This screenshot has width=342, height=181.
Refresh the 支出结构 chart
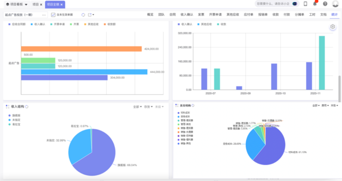[x=193, y=106]
